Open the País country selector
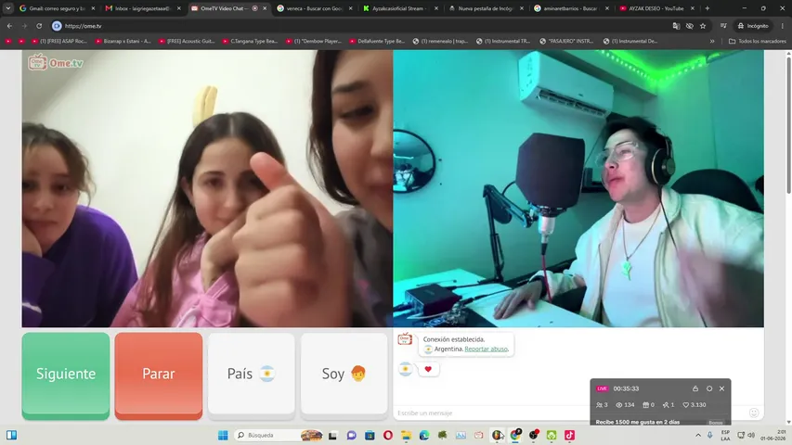Screen dimensions: 792x445 [x=251, y=374]
